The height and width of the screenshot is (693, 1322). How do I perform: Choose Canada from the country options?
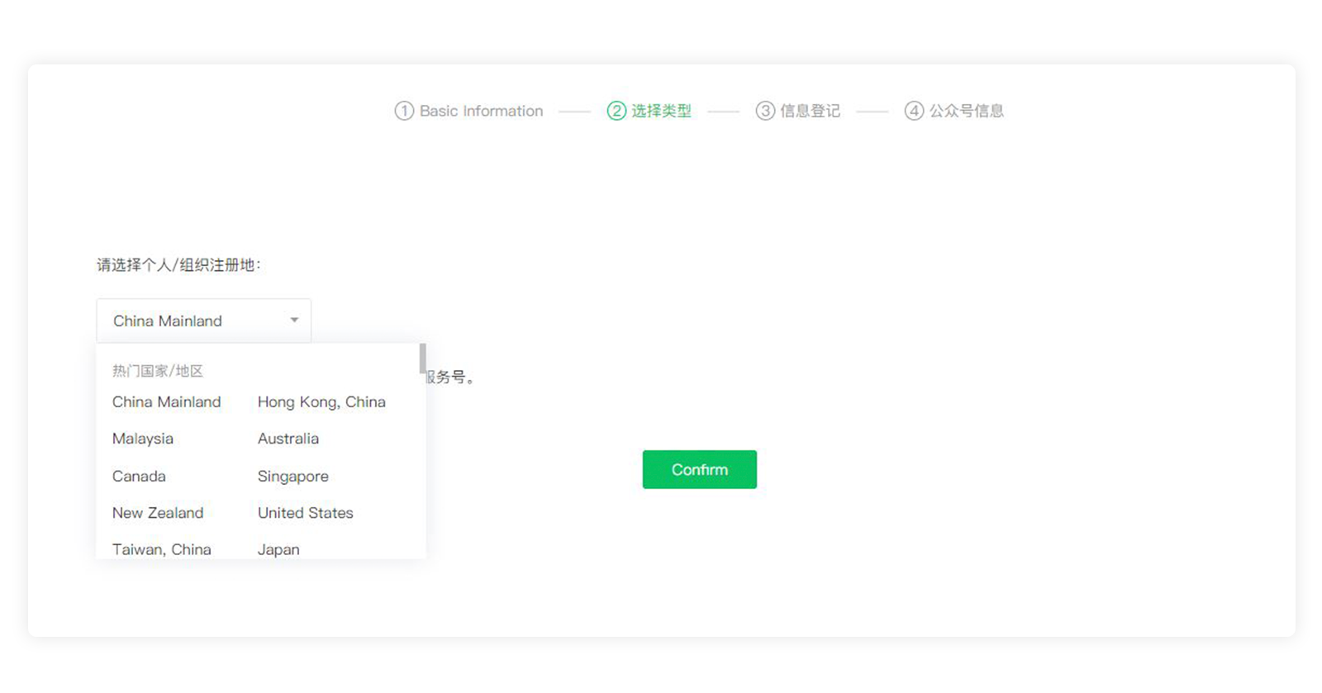(x=139, y=477)
